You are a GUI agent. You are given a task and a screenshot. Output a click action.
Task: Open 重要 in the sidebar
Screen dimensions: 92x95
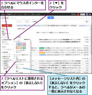pos(3,32)
